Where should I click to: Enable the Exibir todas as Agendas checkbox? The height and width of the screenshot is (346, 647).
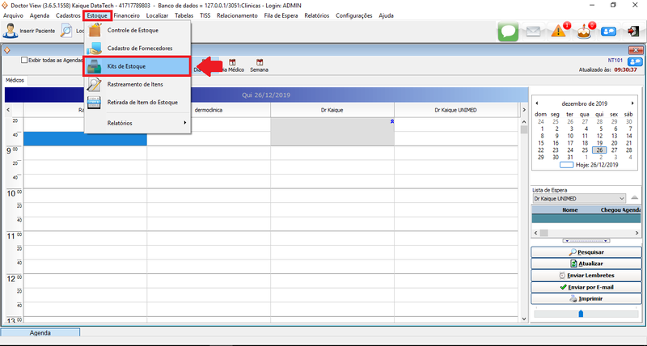point(24,60)
